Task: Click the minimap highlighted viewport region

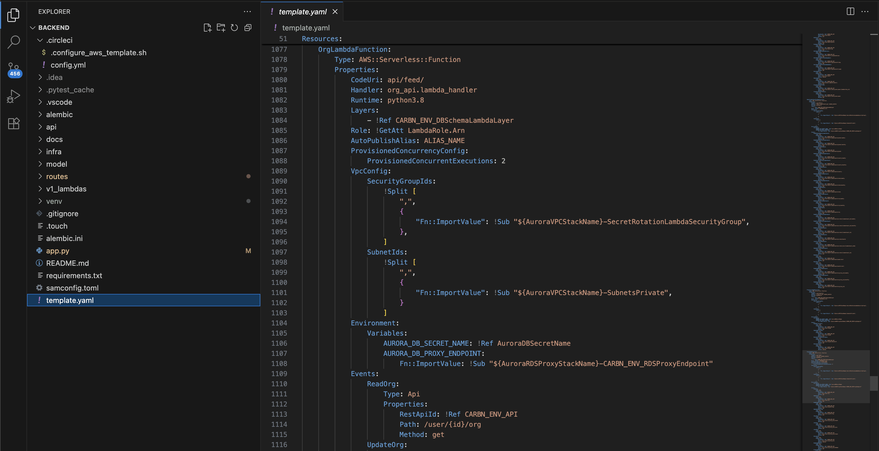Action: 836,376
